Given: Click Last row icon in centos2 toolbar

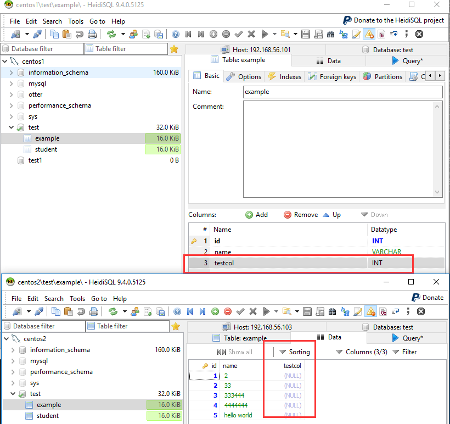Looking at the screenshot, I should [203, 311].
